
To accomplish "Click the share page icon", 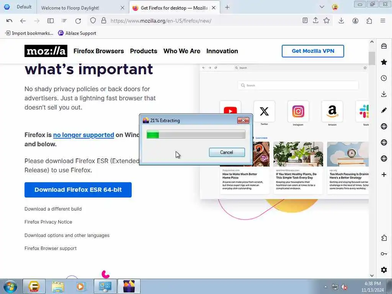I will (316, 21).
